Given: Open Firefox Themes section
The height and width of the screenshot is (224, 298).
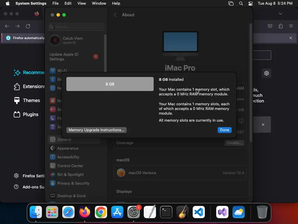Looking at the screenshot, I should tap(27, 100).
